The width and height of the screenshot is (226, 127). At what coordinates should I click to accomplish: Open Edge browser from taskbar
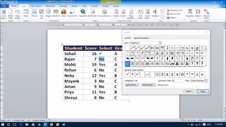click(x=21, y=125)
